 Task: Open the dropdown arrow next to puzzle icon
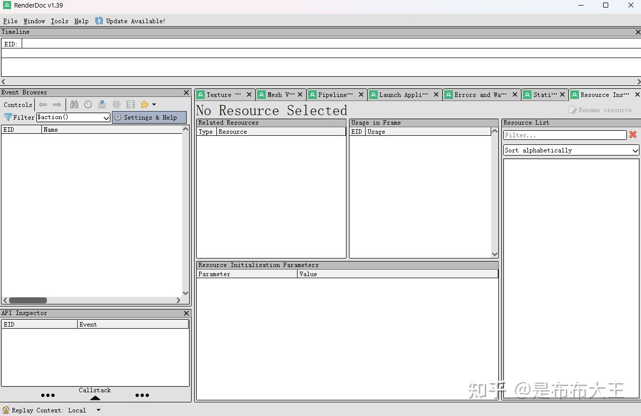[154, 105]
